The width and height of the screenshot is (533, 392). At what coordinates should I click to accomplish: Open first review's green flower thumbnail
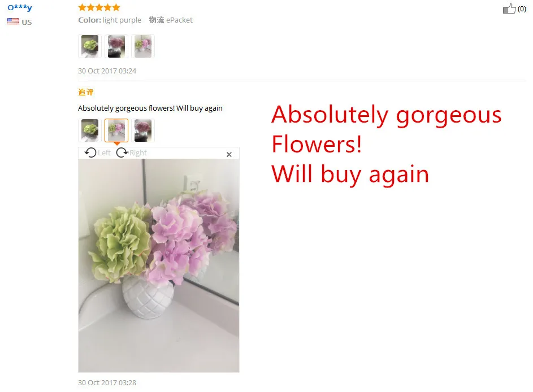point(90,46)
